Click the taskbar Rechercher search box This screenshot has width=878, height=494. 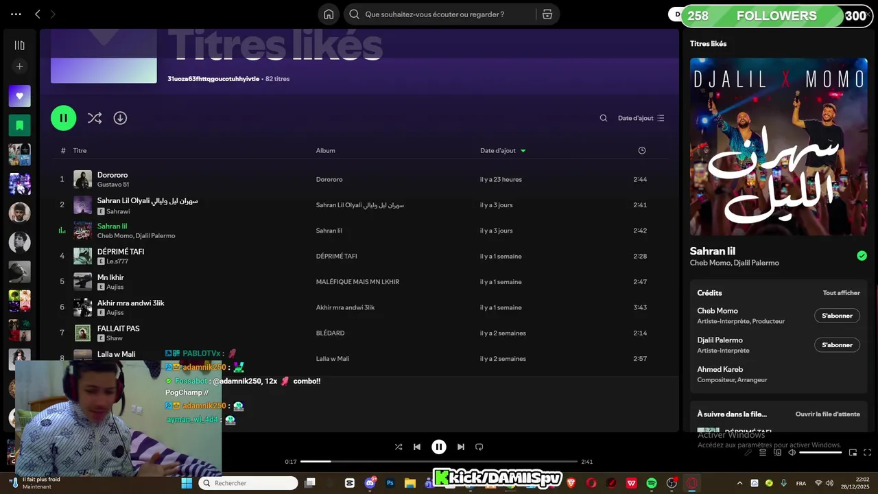pyautogui.click(x=248, y=483)
